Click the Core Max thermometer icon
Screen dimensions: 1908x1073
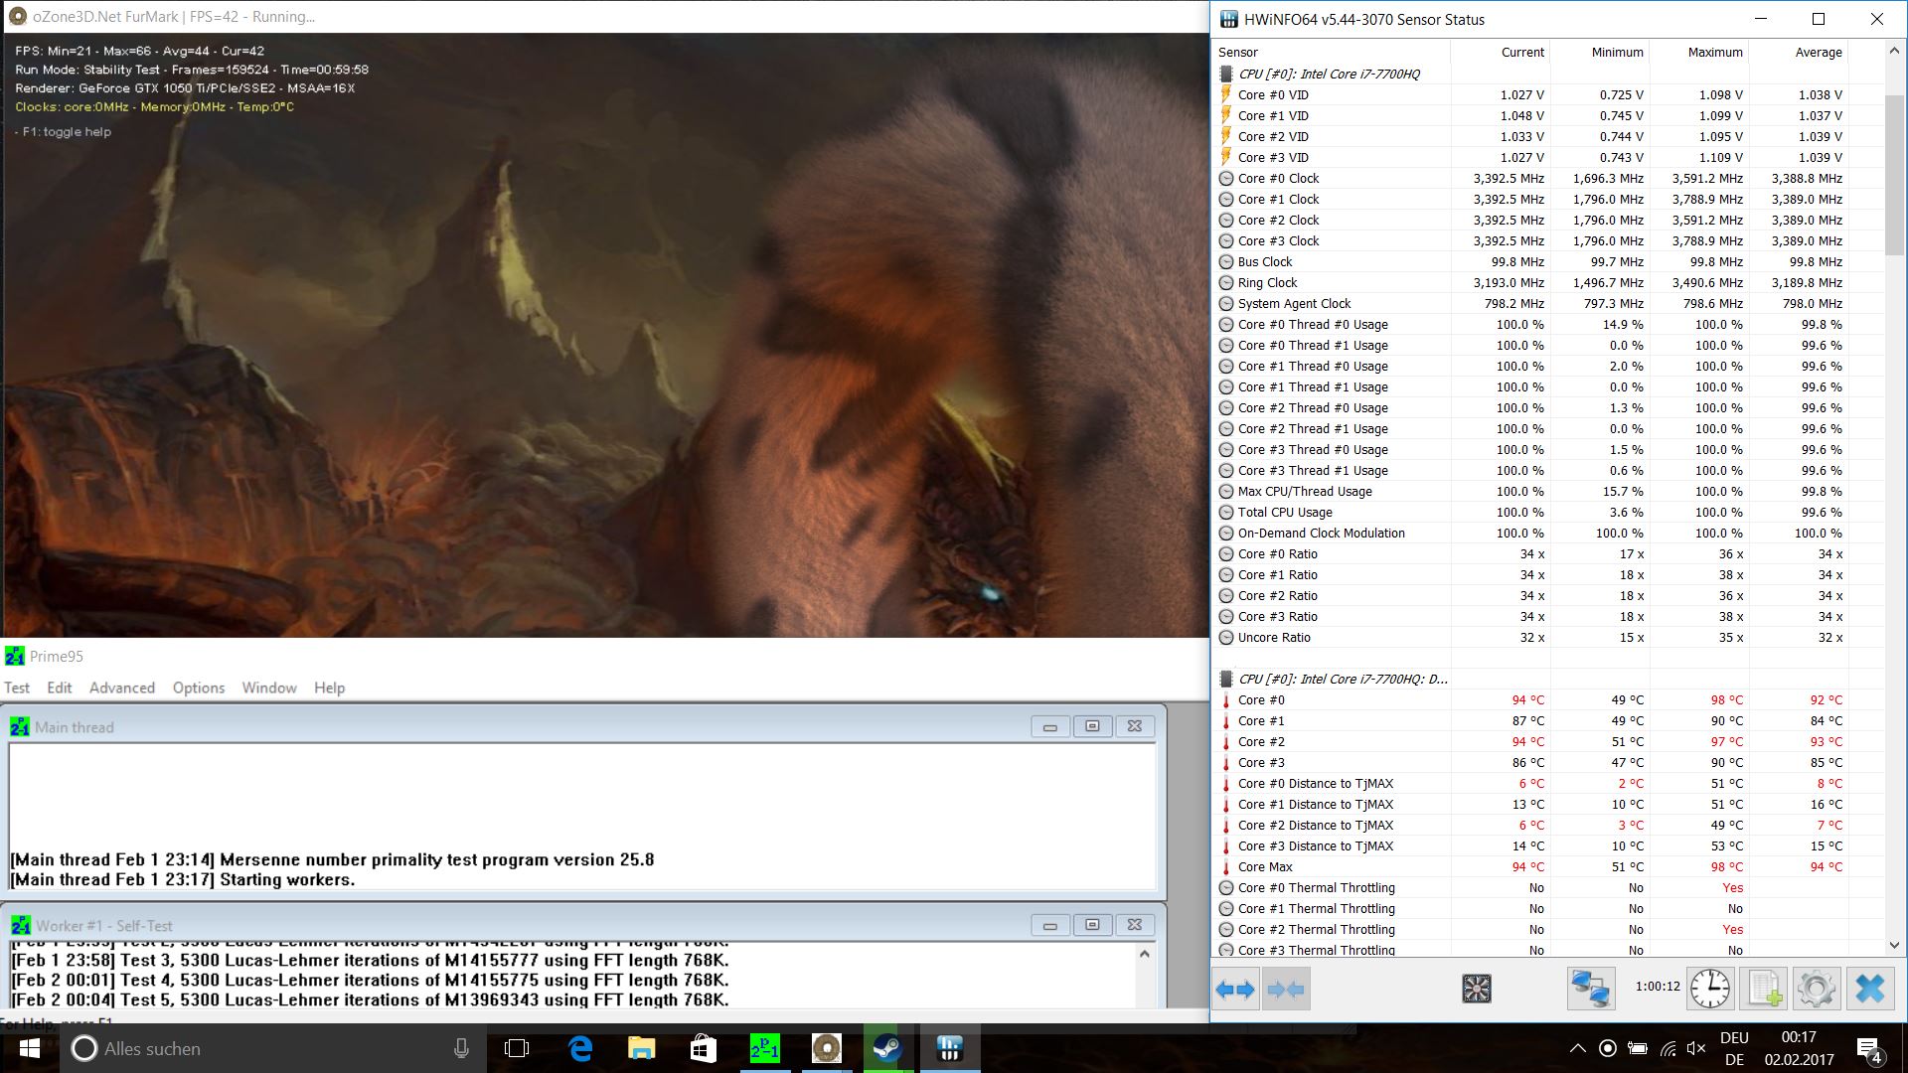pos(1226,867)
